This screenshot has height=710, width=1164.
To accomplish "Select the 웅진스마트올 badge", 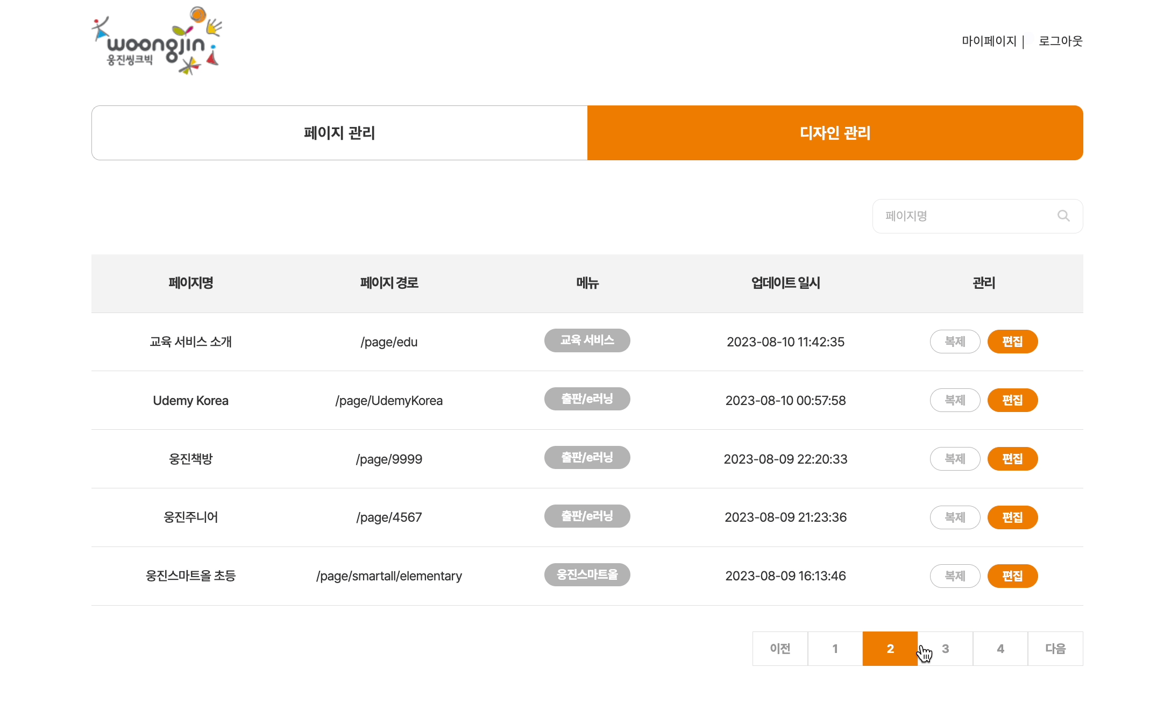I will tap(587, 574).
